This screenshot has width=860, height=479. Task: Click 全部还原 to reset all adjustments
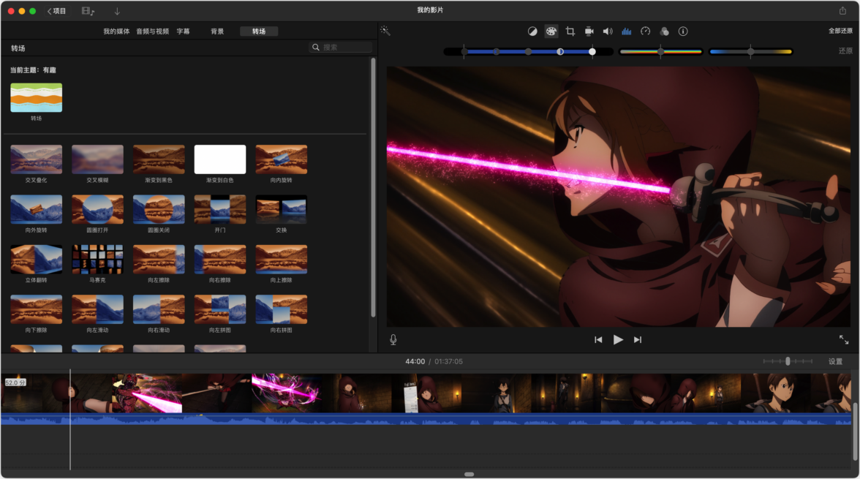click(x=840, y=31)
